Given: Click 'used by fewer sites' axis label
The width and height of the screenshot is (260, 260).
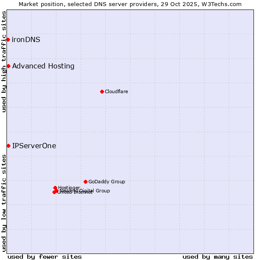Looking at the screenshot, I should click(x=45, y=257).
